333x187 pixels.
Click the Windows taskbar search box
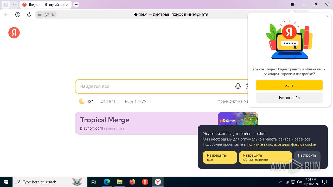[x=50, y=182]
